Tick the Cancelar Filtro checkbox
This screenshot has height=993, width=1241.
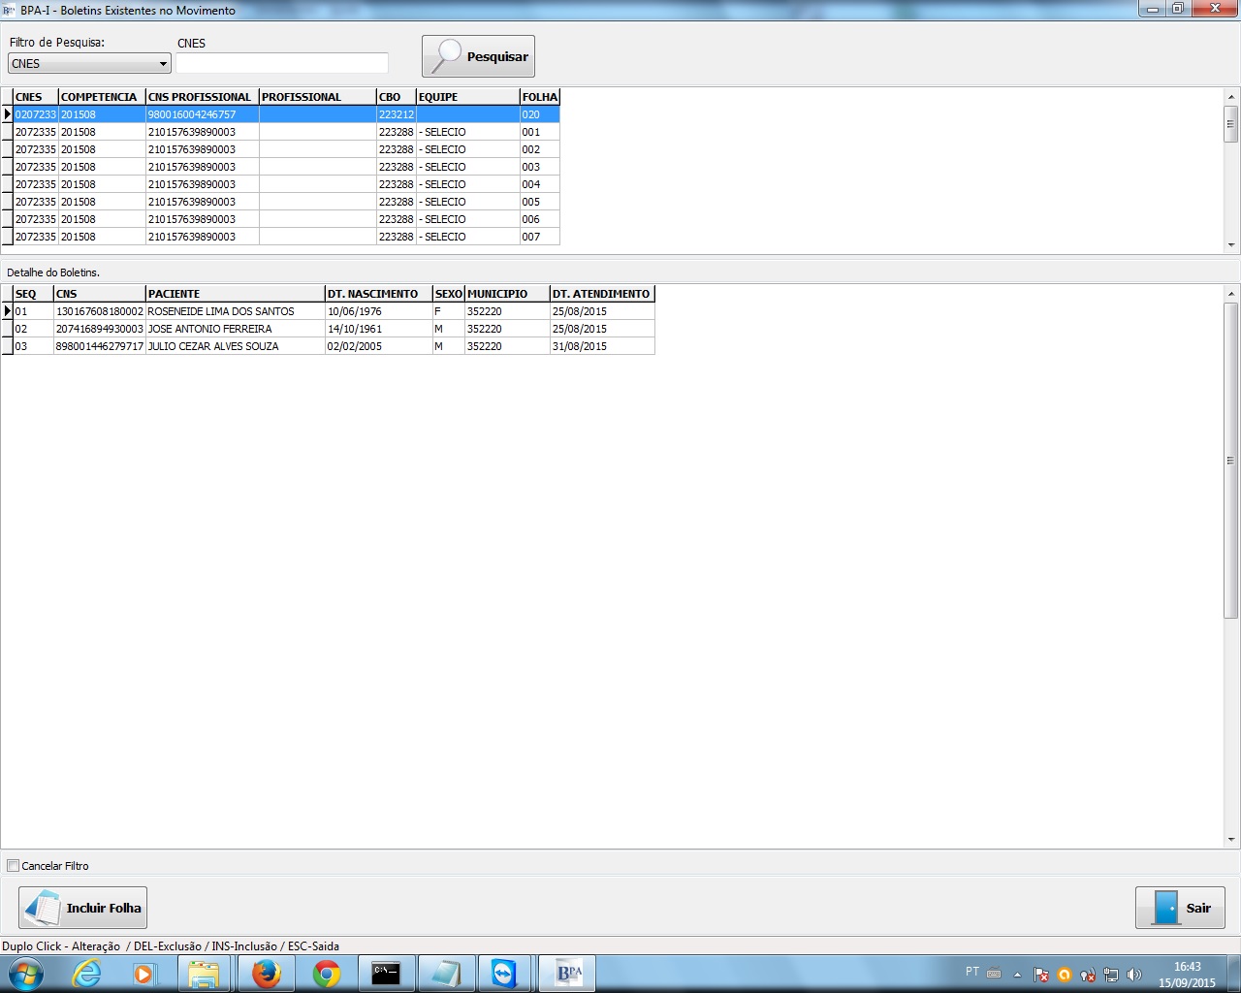click(x=14, y=865)
